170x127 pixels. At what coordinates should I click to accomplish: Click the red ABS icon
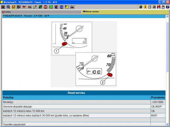pyautogui.click(x=45, y=7)
